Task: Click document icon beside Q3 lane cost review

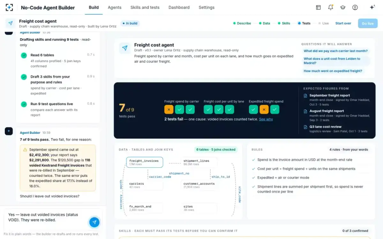Action: pos(306,127)
